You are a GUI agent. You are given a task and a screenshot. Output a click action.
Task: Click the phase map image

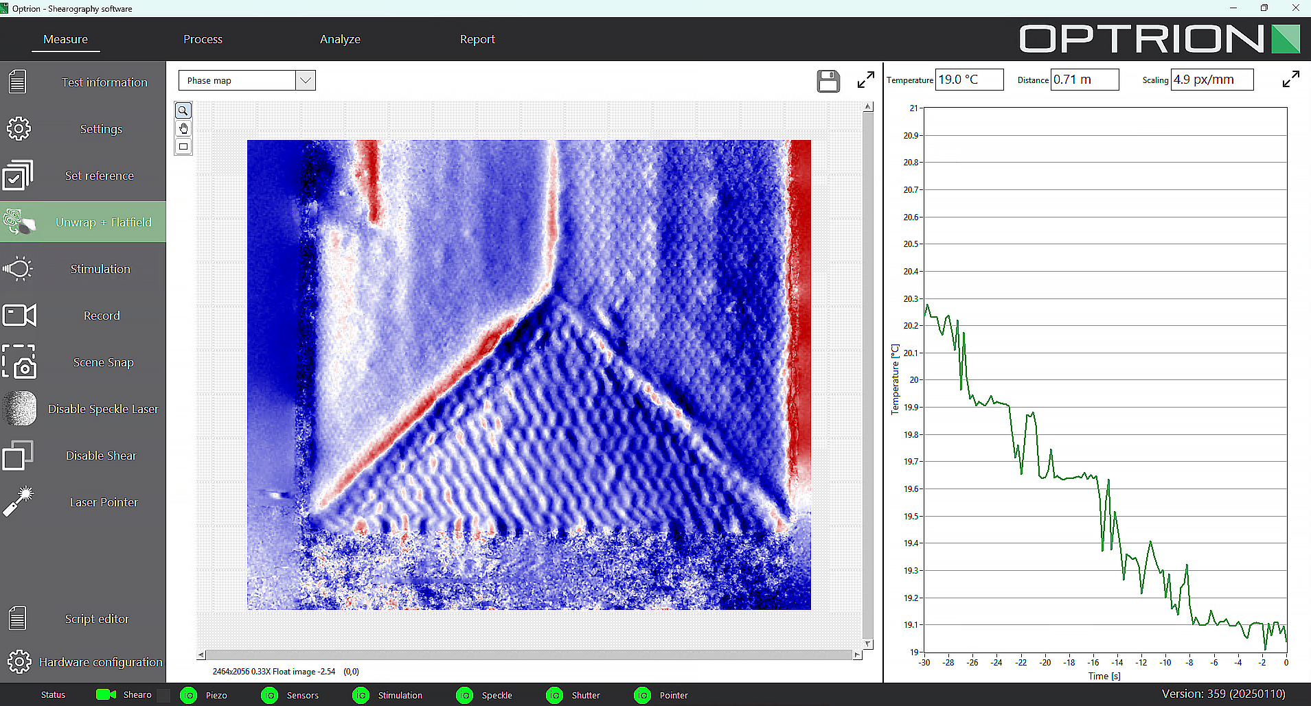[529, 375]
